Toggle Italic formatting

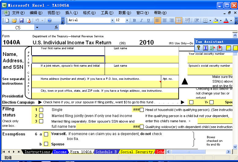pos(141,20)
